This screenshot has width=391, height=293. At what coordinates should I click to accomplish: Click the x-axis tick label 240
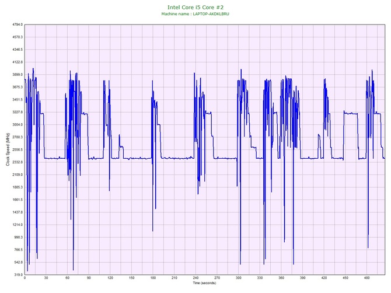click(x=195, y=278)
